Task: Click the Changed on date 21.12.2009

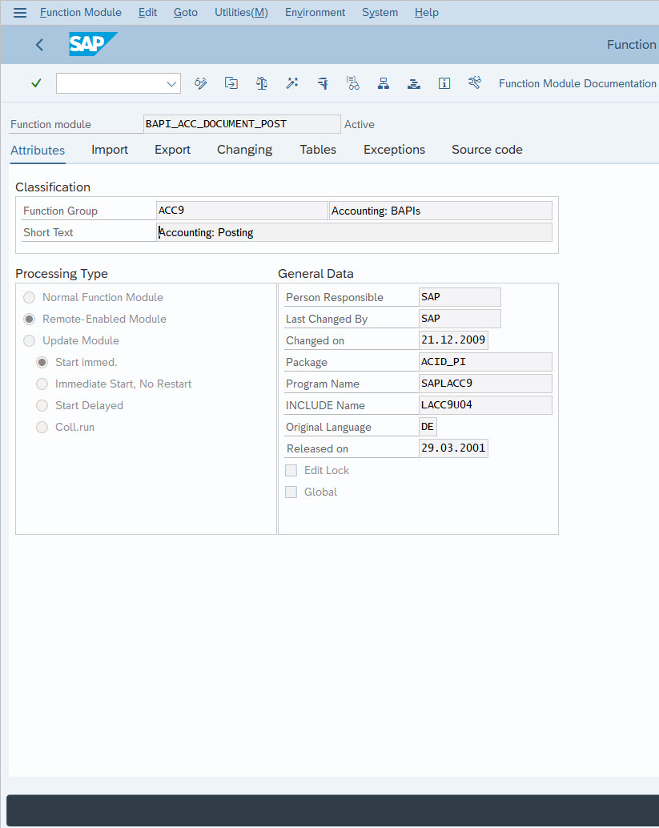Action: tap(453, 340)
